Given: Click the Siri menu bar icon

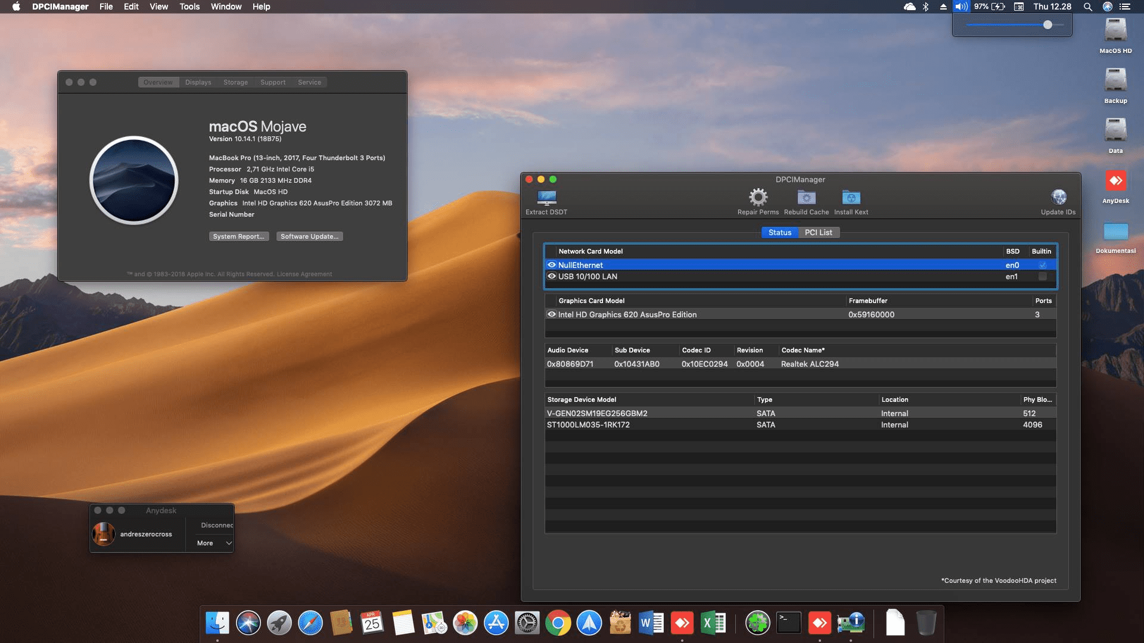Looking at the screenshot, I should coord(1108,7).
